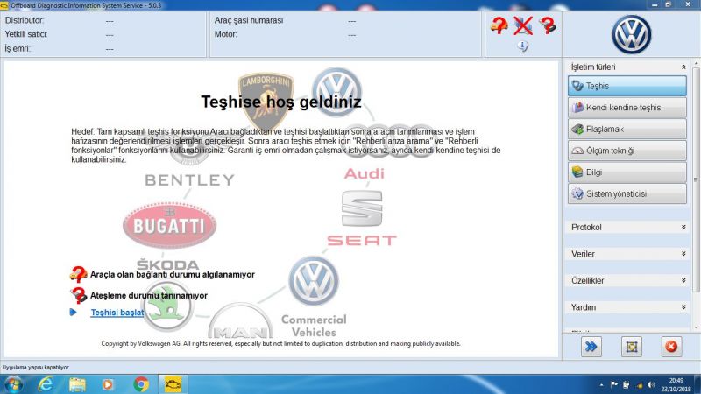The height and width of the screenshot is (394, 701).
Task: Click the Distribütör label
Action: coord(25,20)
